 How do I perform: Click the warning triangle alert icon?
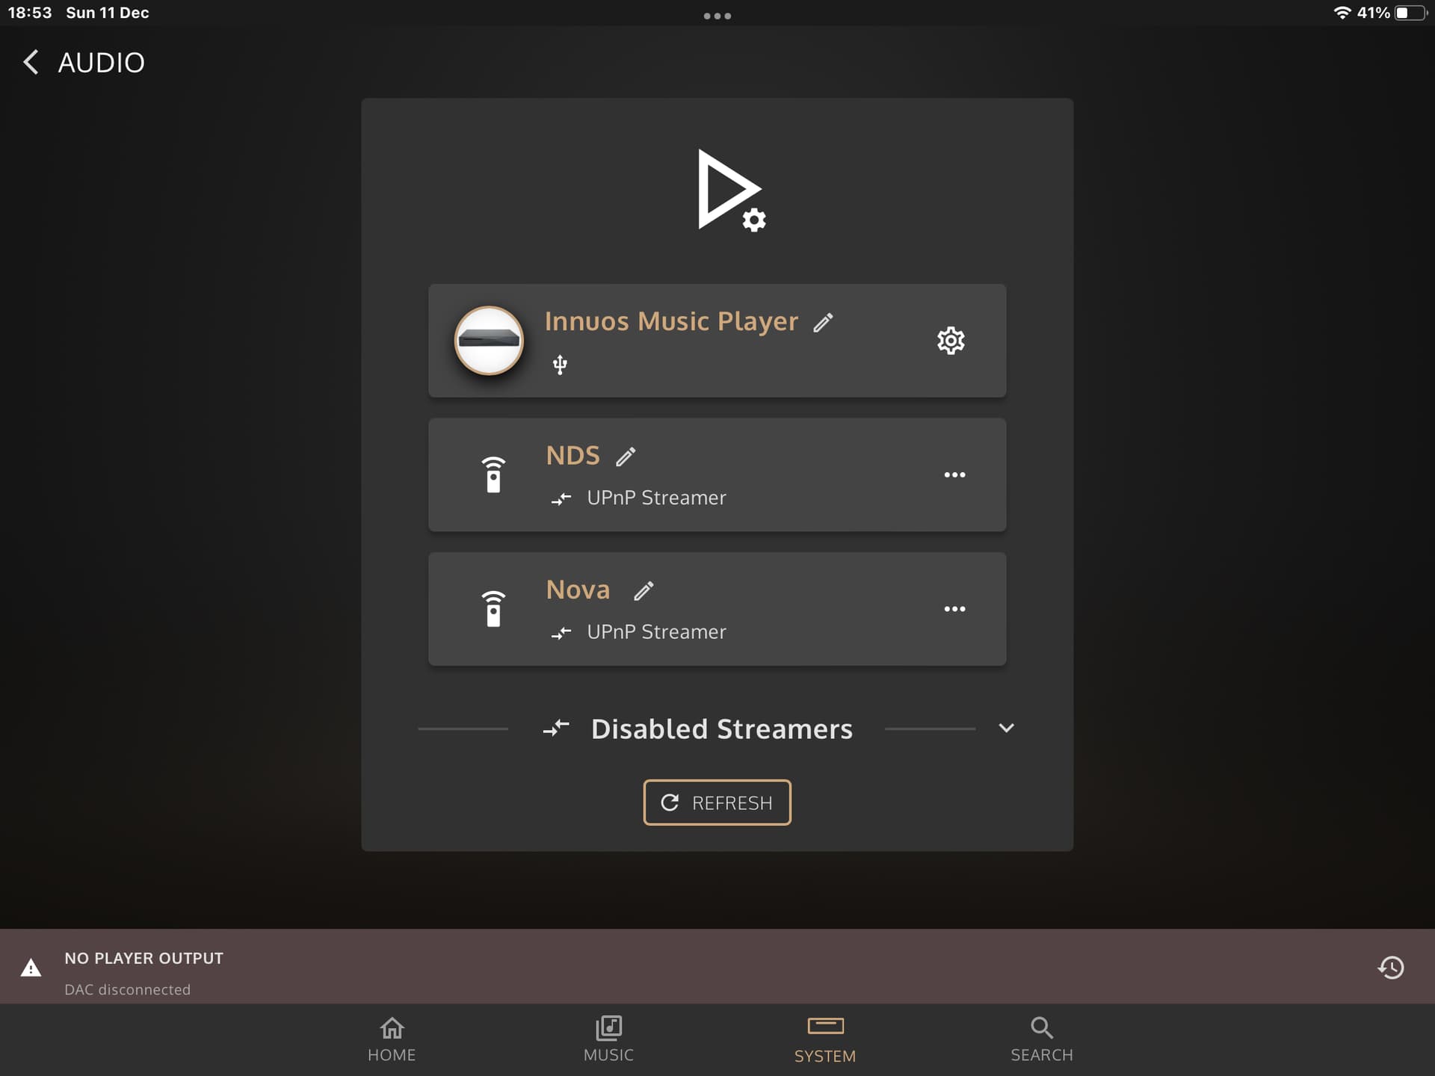31,968
